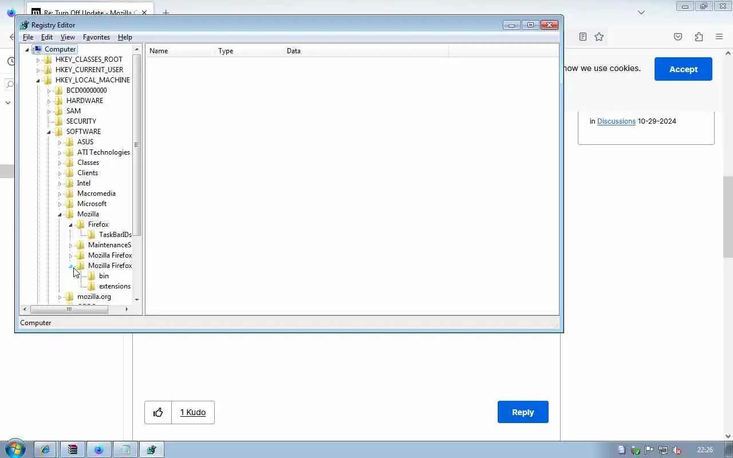Sort by the Data column header

pos(365,51)
